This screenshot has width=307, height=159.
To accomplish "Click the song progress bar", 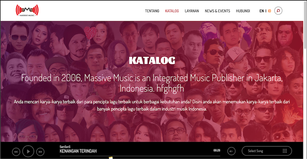I will pos(140,156).
